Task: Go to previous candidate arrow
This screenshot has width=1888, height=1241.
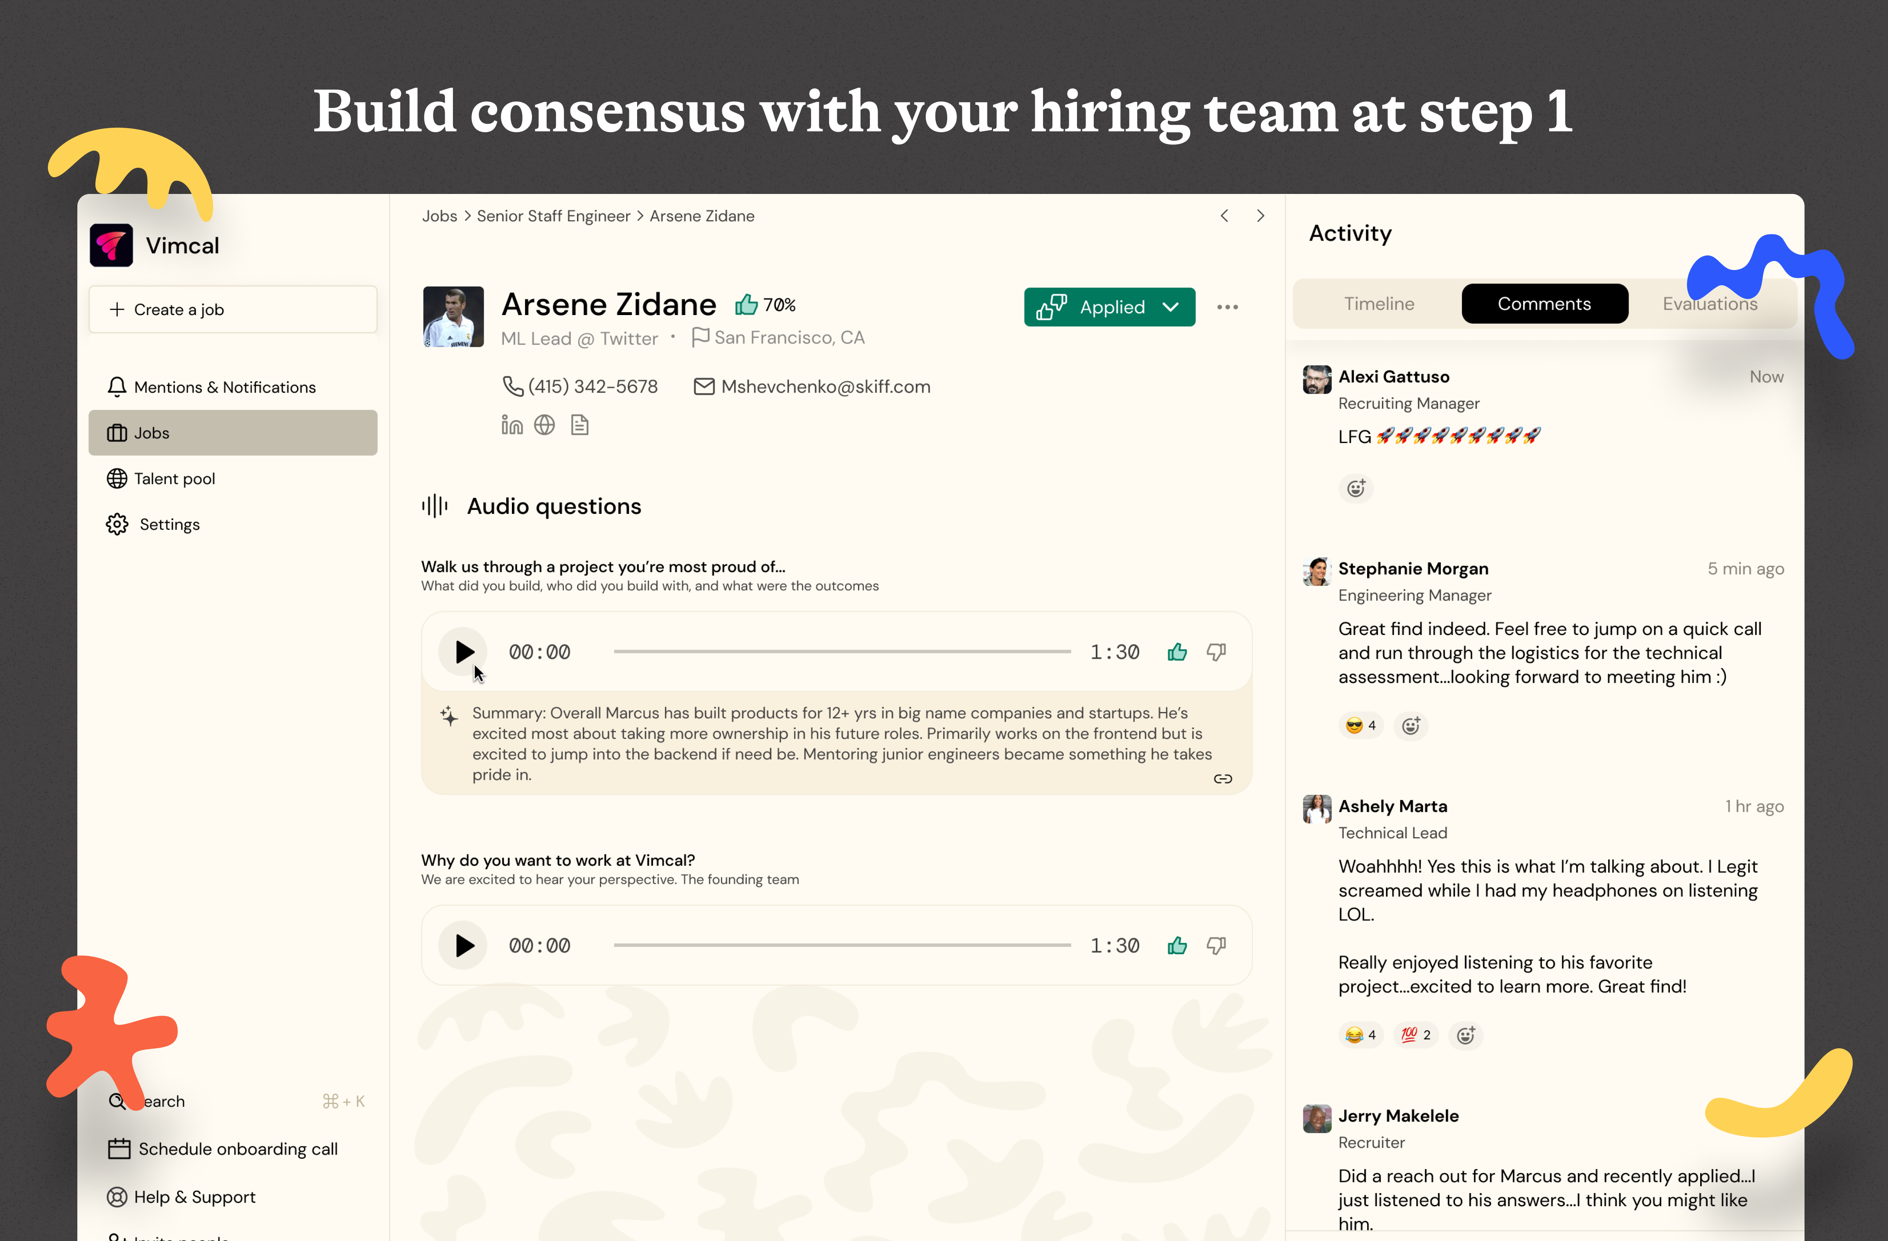Action: [1224, 216]
